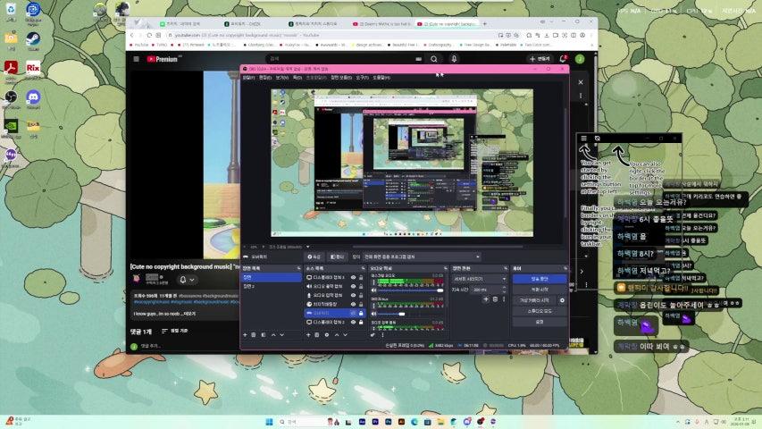Screen dimensions: 762x429
Task: Click the YouTube voice search microphone icon
Action: [454, 59]
